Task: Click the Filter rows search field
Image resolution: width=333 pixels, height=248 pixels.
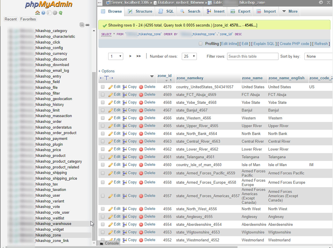Action: [x=252, y=56]
